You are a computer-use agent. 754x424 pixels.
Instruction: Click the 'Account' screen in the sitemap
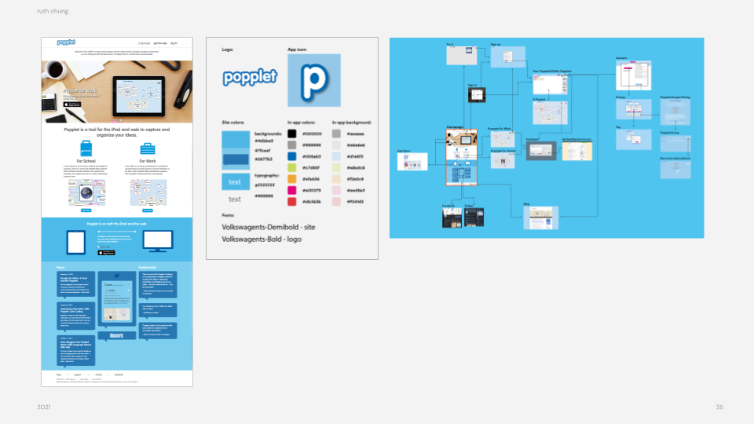pyautogui.click(x=634, y=75)
